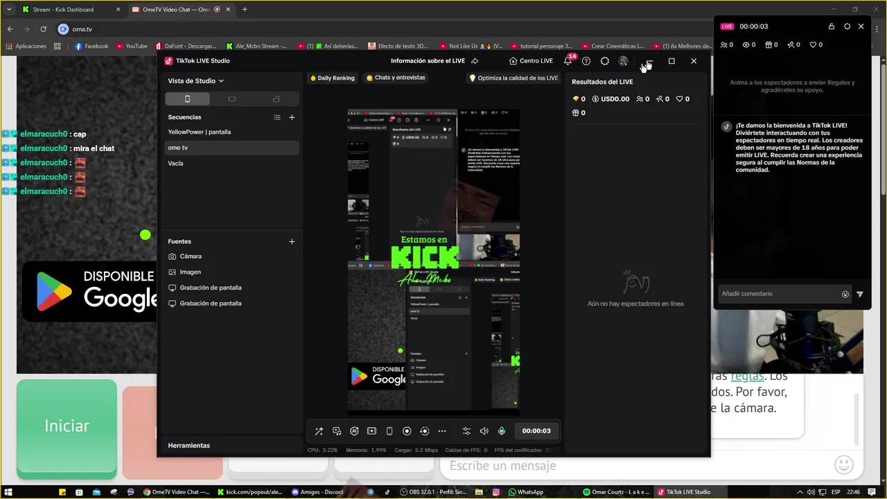Click the unlock padlock in chat overlay

(831, 26)
